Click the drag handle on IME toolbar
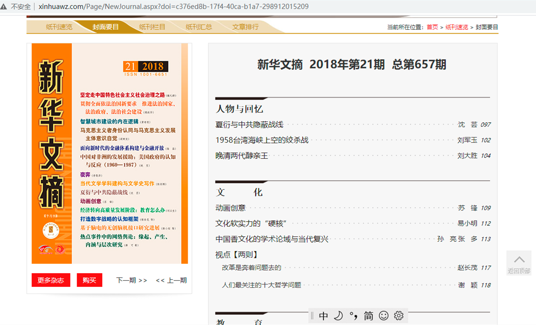 (312, 316)
